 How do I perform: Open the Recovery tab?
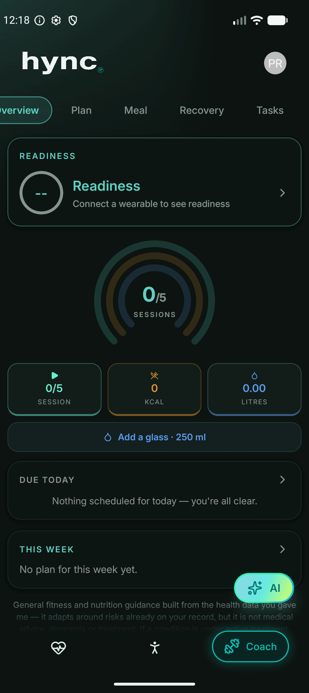[202, 110]
